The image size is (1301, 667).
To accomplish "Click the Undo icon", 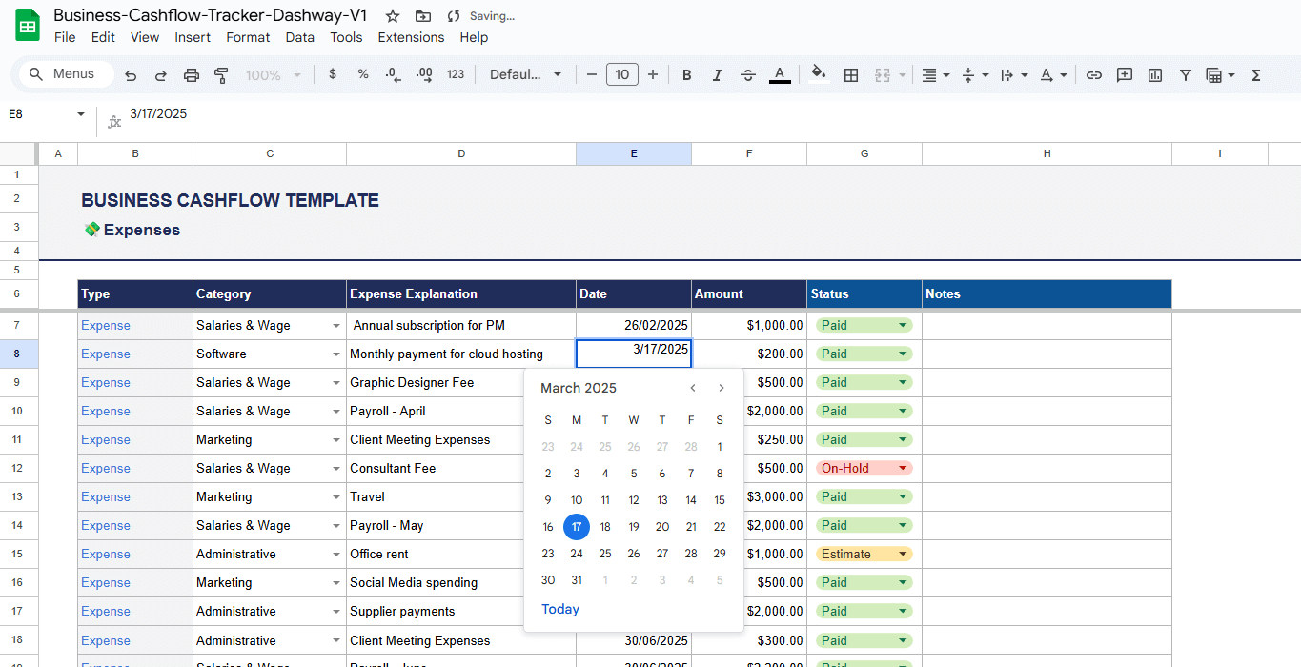I will click(131, 74).
